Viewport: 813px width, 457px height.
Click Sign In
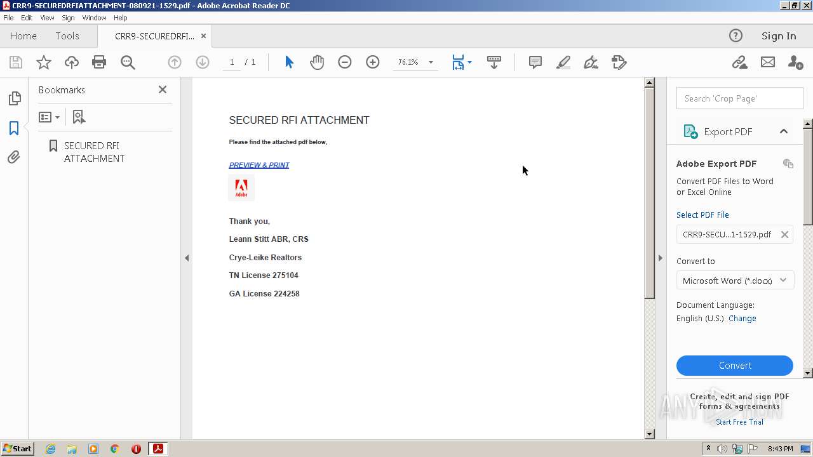pos(779,36)
